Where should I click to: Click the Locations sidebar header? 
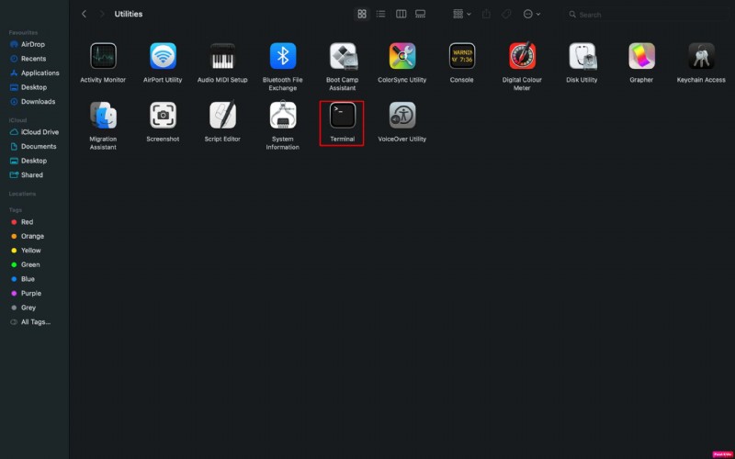[22, 194]
